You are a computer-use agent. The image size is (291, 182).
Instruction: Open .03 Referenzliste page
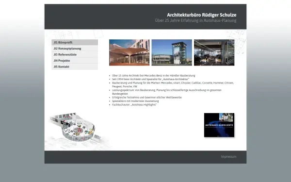tap(75, 54)
